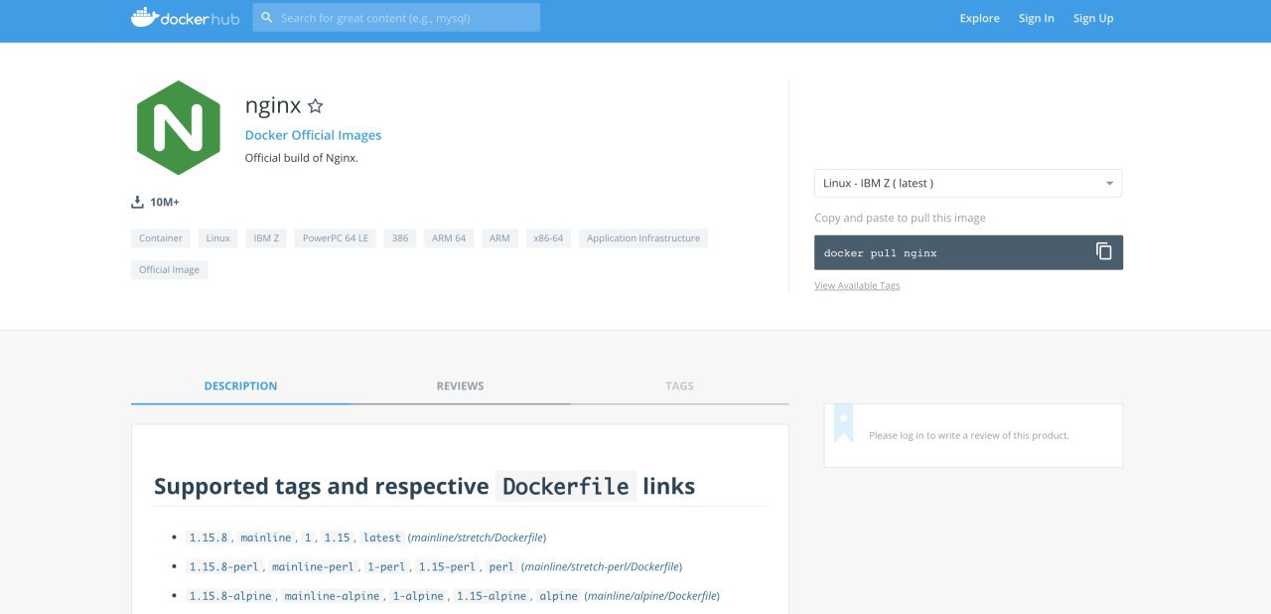Copy the docker pull command
1271x614 pixels.
(1103, 251)
